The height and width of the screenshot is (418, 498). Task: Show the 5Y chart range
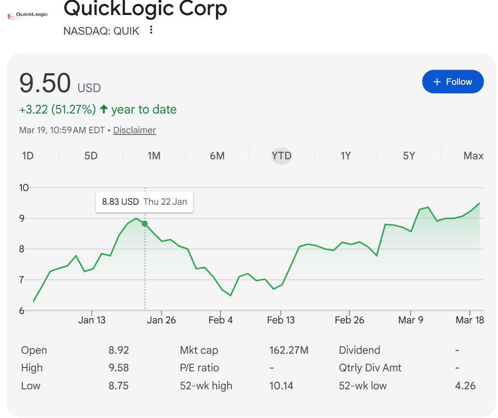409,155
